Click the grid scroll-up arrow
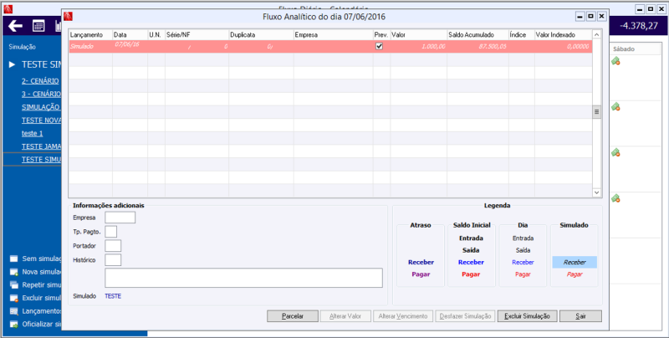 [596, 34]
